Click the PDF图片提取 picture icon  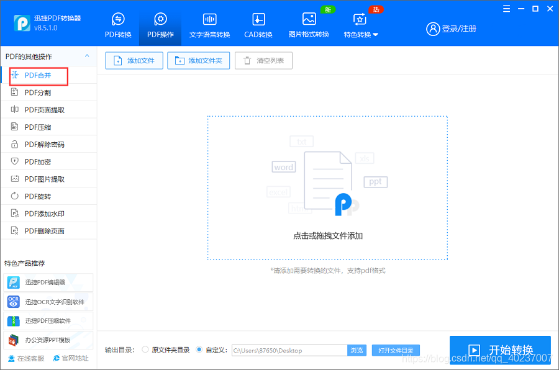click(x=15, y=179)
